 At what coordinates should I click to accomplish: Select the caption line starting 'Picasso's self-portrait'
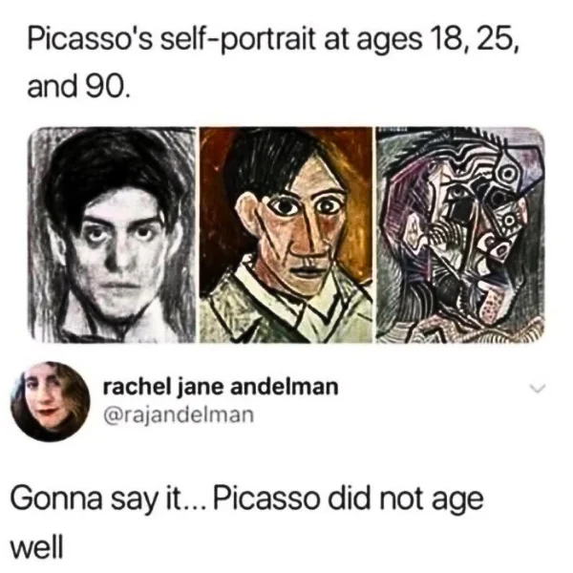coord(272,40)
